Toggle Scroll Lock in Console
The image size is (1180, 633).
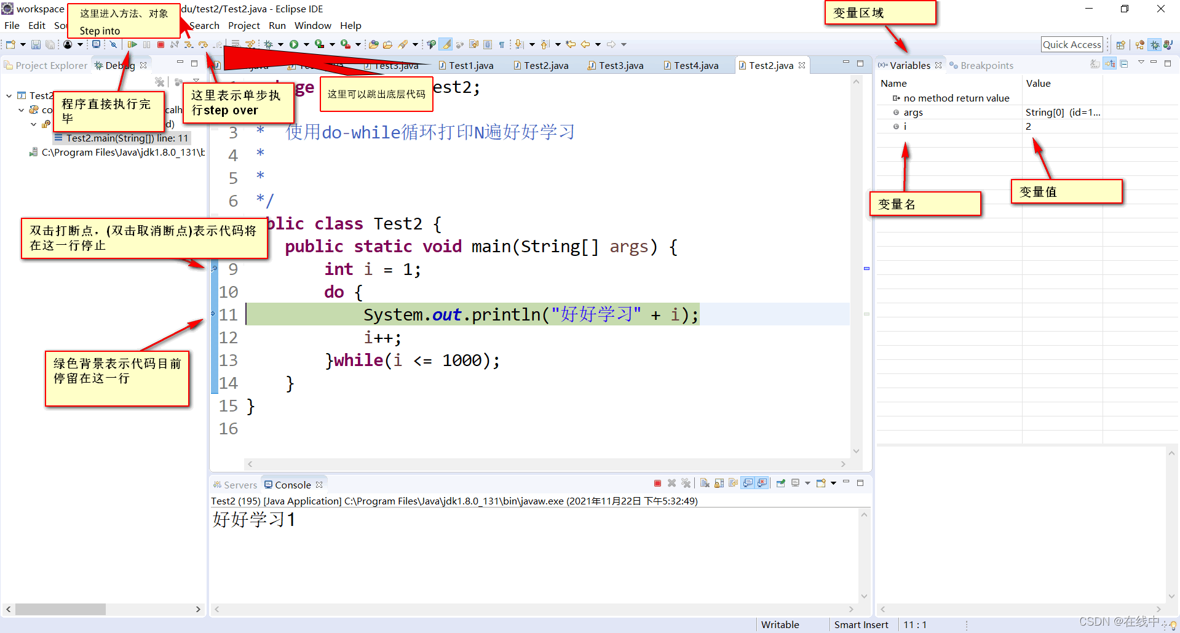pyautogui.click(x=719, y=484)
